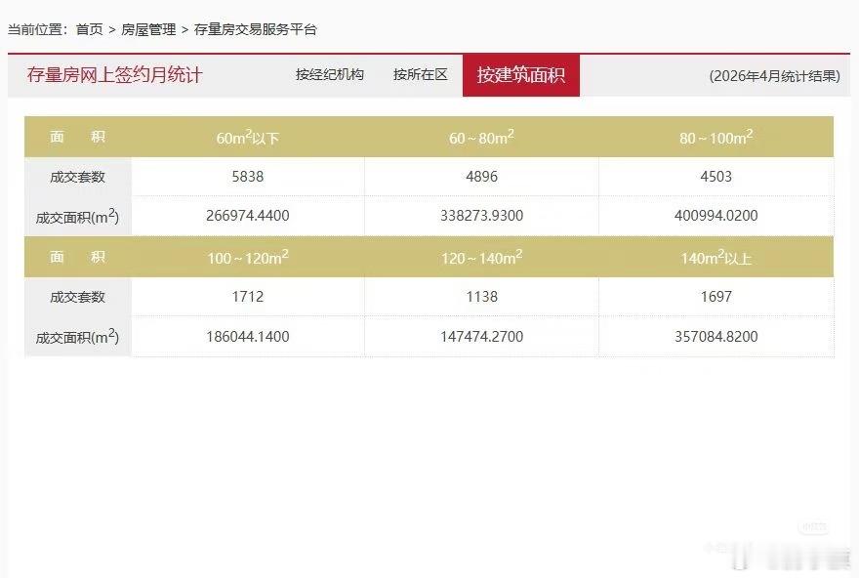Select the 100~120m² column header

tap(248, 257)
